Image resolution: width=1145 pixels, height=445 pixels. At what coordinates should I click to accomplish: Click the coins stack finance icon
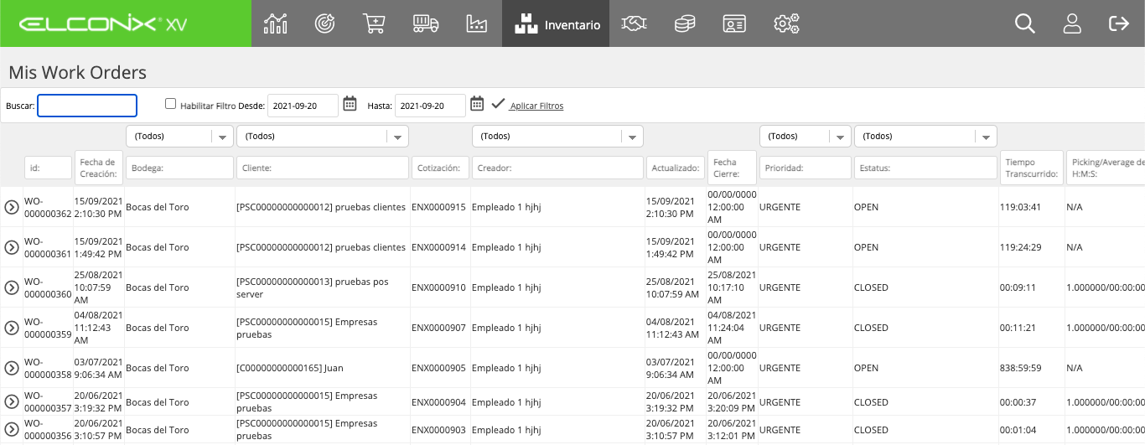[x=685, y=23]
